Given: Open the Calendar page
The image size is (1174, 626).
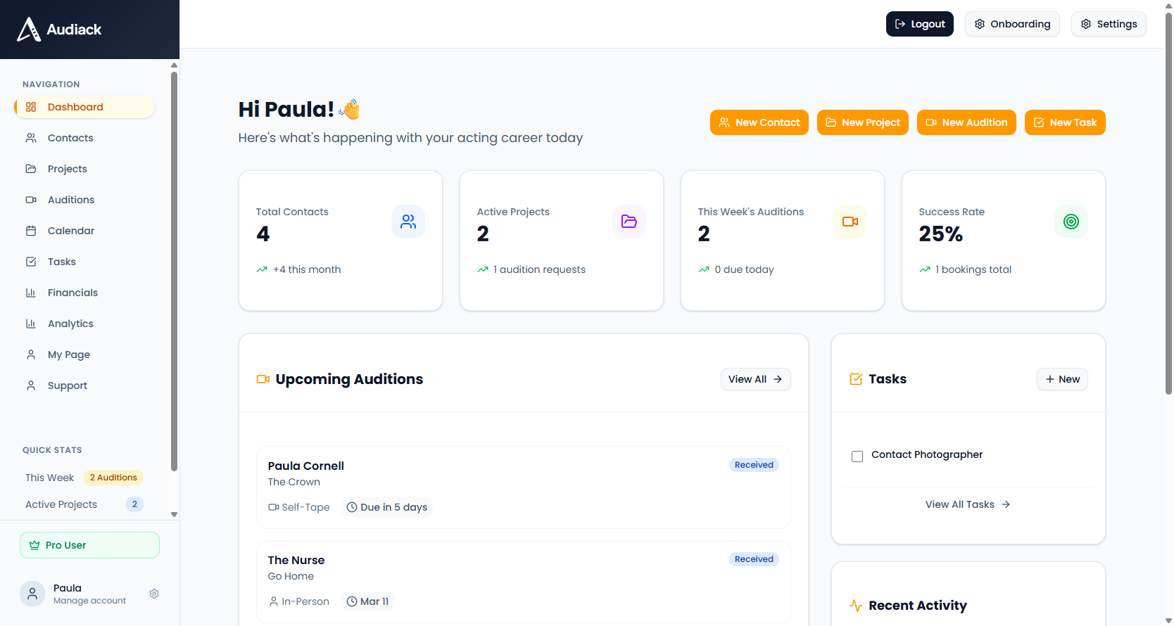Looking at the screenshot, I should [84, 231].
